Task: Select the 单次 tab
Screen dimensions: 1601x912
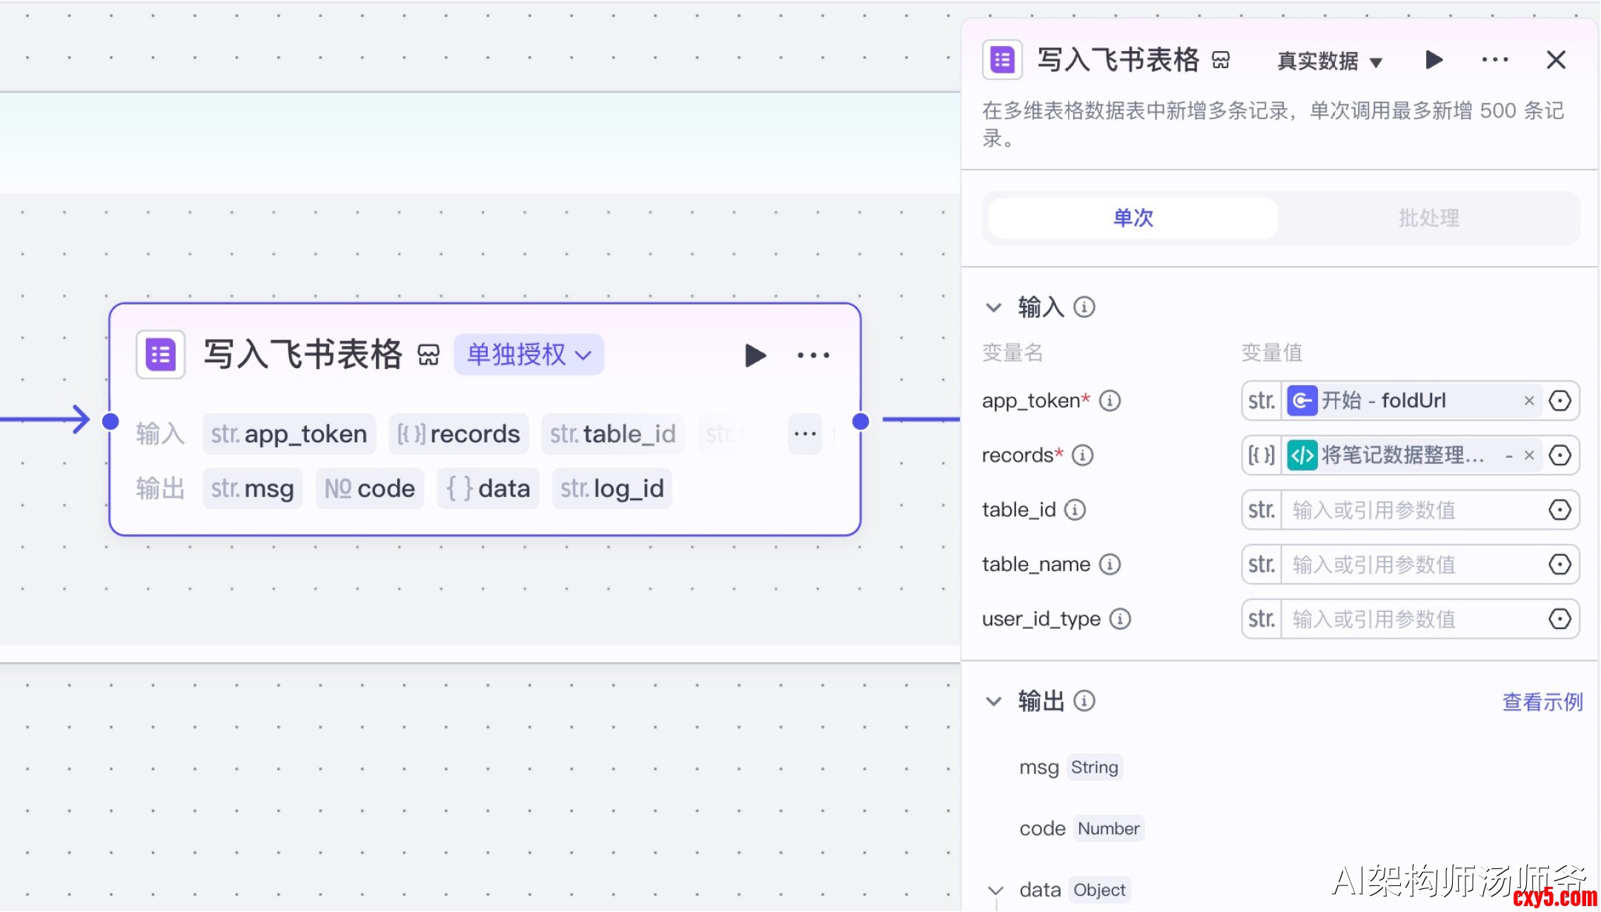Action: pos(1133,218)
